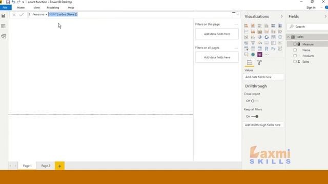Viewport: 328px width, 184px height.
Task: Tick the Sales field checkbox
Action: 295,62
